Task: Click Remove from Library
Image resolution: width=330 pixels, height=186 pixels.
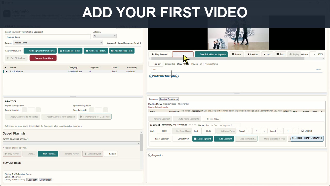Action: [x=43, y=58]
